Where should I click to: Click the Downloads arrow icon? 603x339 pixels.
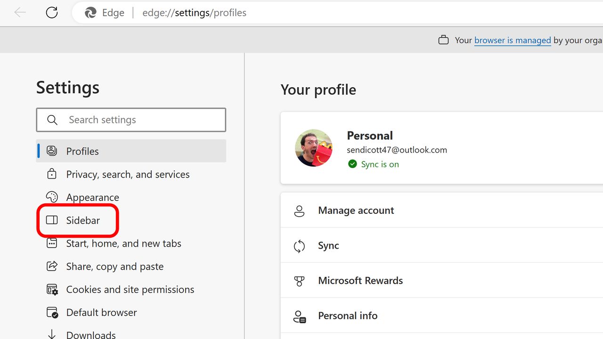(52, 335)
